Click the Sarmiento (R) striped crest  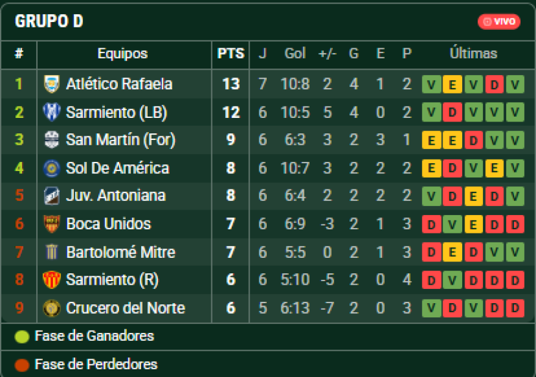pyautogui.click(x=52, y=280)
